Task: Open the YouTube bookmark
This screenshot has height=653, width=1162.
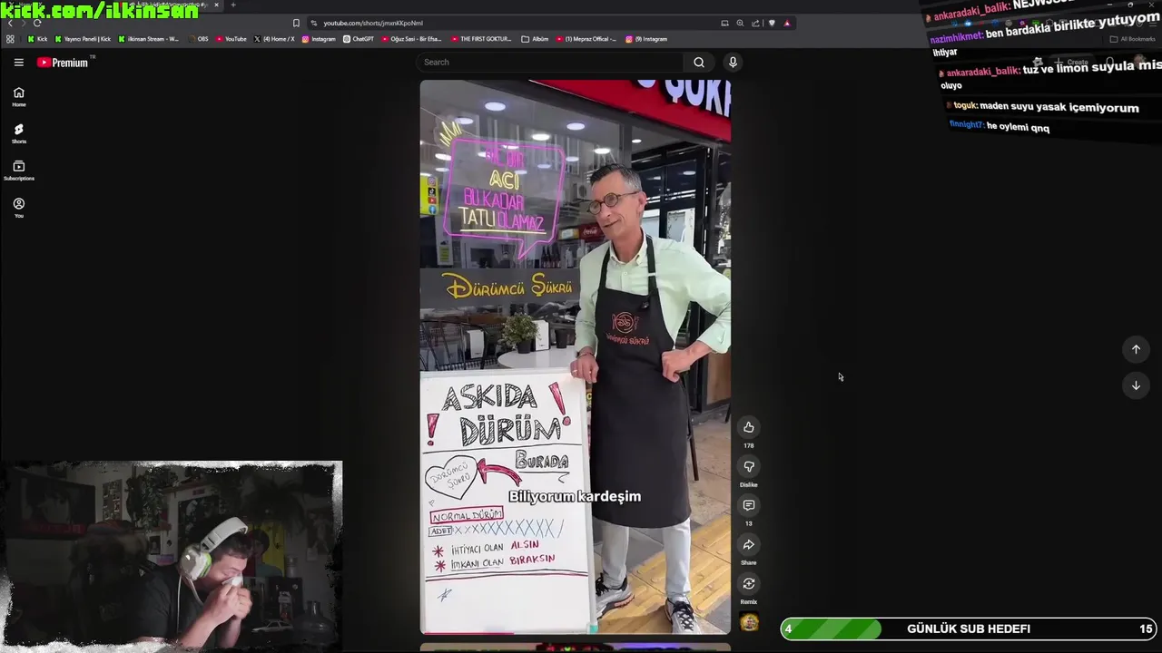Action: click(231, 39)
